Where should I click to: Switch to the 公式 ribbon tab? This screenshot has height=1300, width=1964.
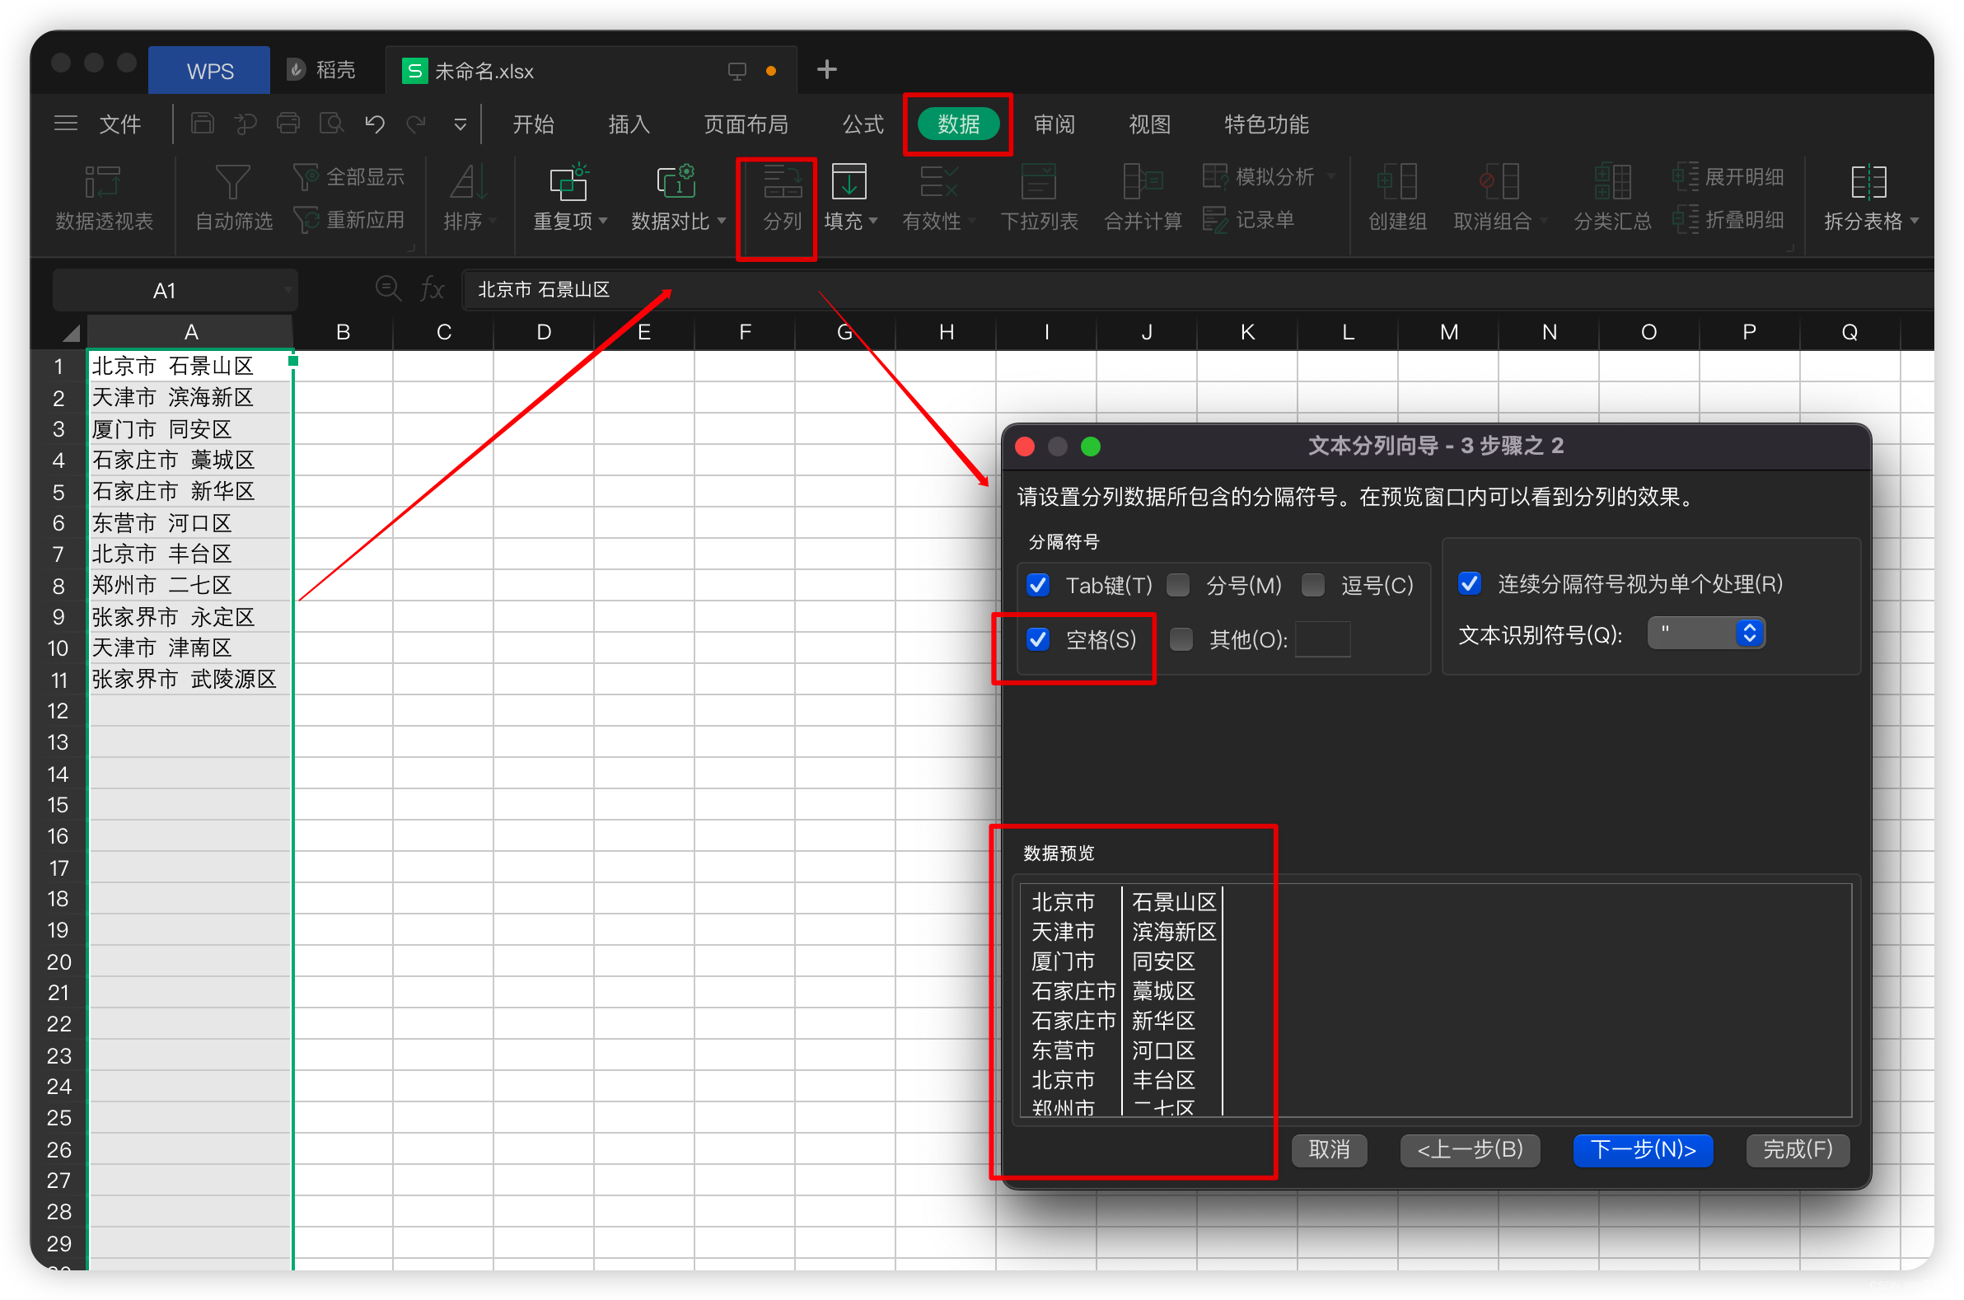(x=863, y=124)
